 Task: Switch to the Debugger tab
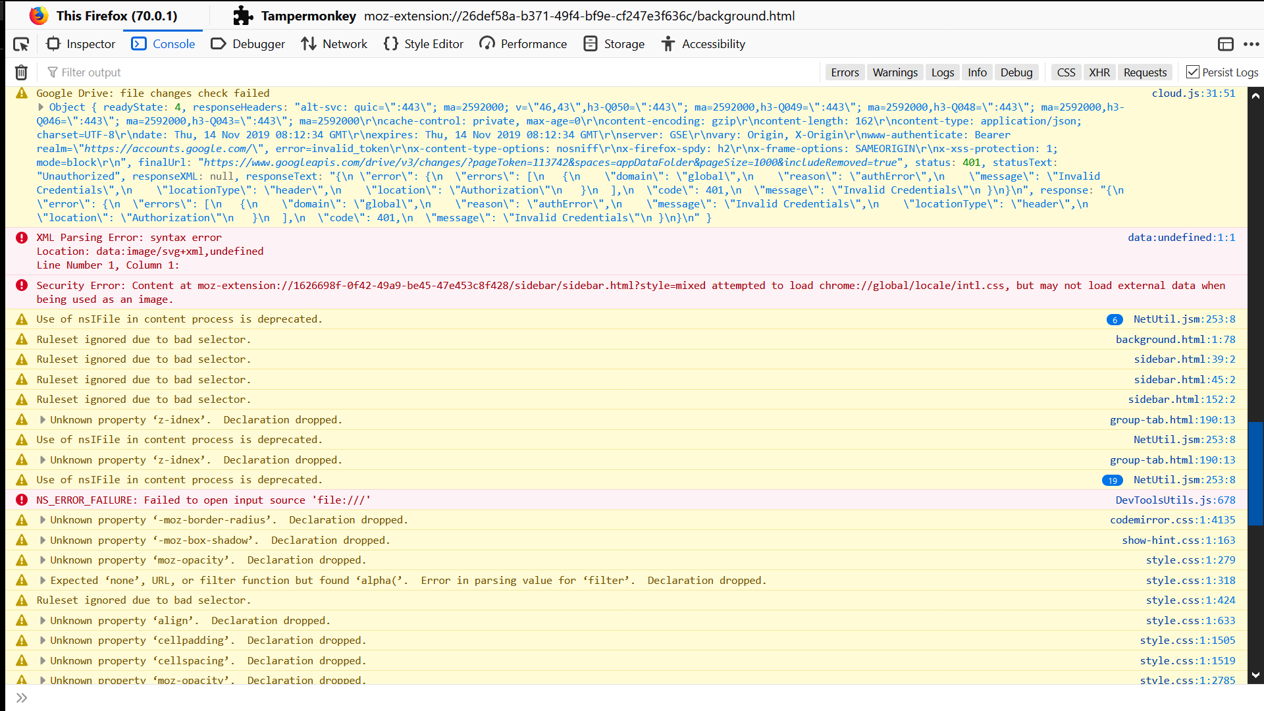pyautogui.click(x=248, y=43)
